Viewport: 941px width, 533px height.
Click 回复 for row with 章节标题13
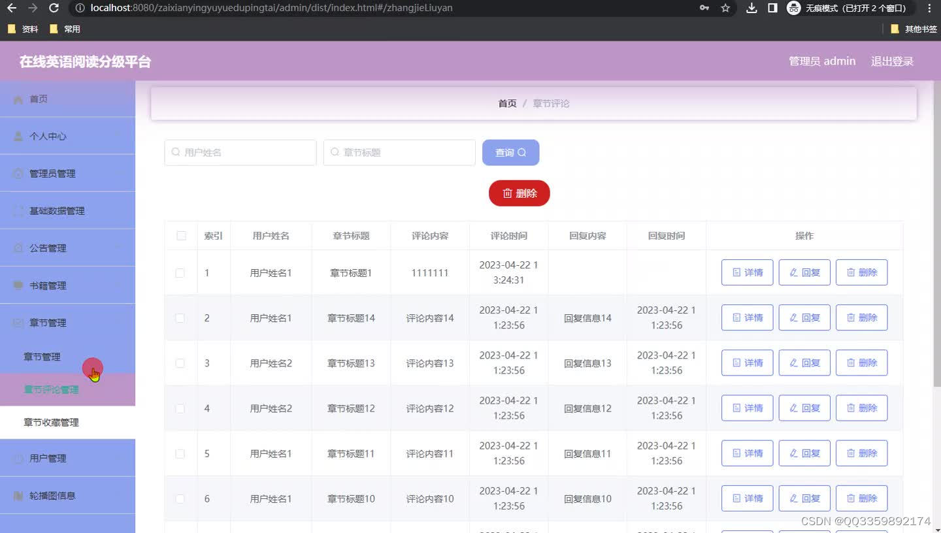(x=804, y=363)
